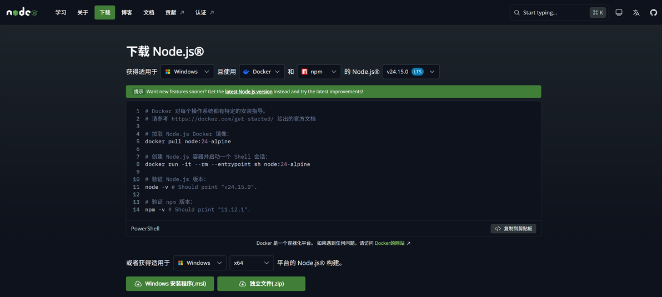This screenshot has width=662, height=297.
Task: Open the 学习 menu item
Action: [x=61, y=13]
